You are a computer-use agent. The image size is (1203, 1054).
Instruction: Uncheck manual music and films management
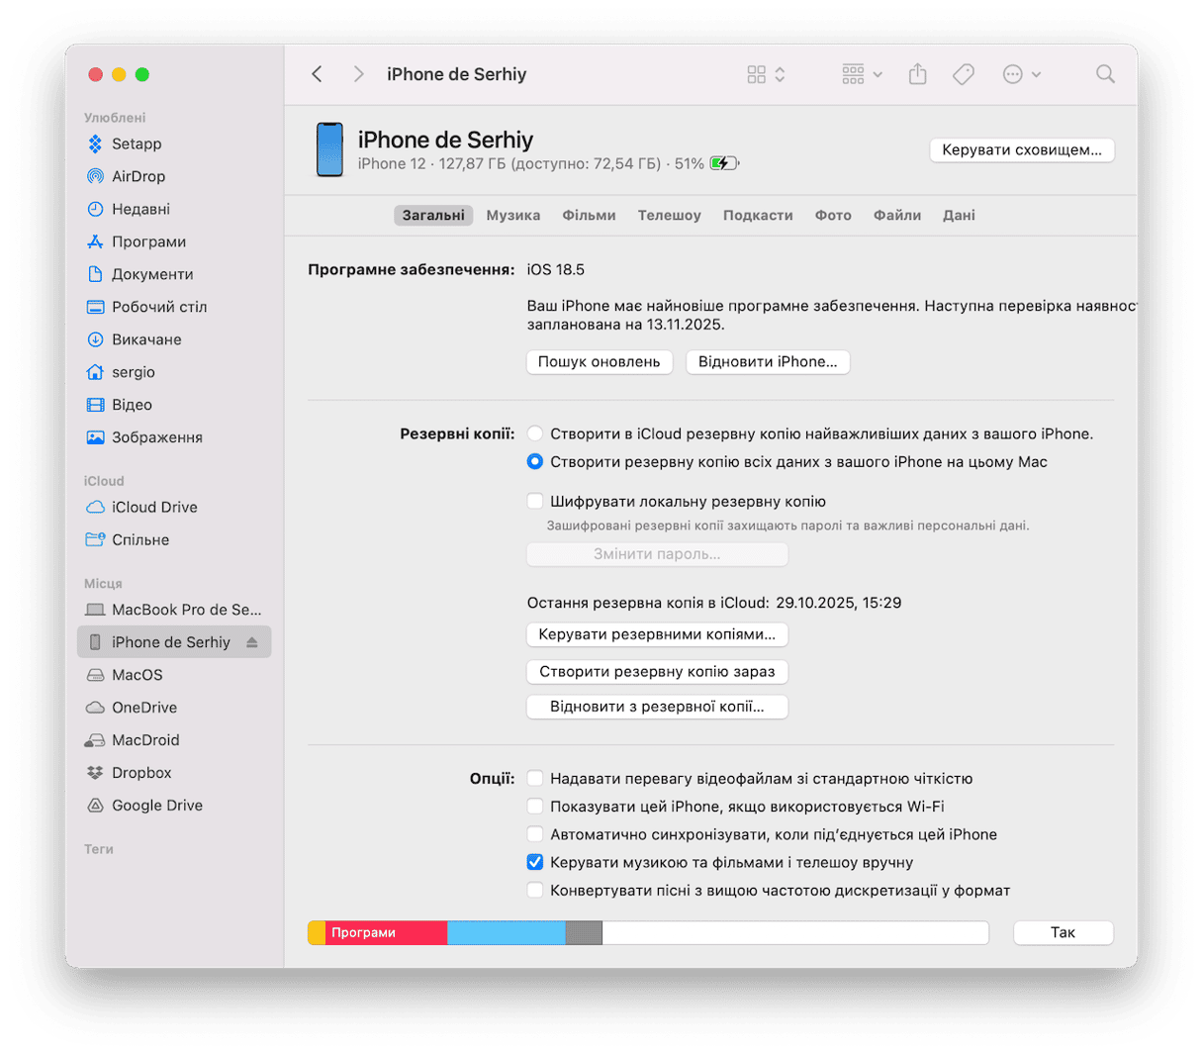(535, 862)
